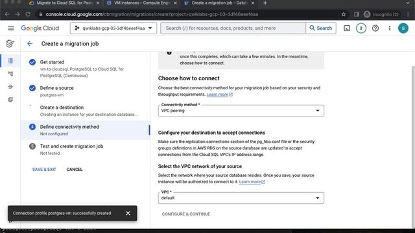This screenshot has height=233, width=415.
Task: Dismiss the connection profile created toast
Action: [128, 213]
